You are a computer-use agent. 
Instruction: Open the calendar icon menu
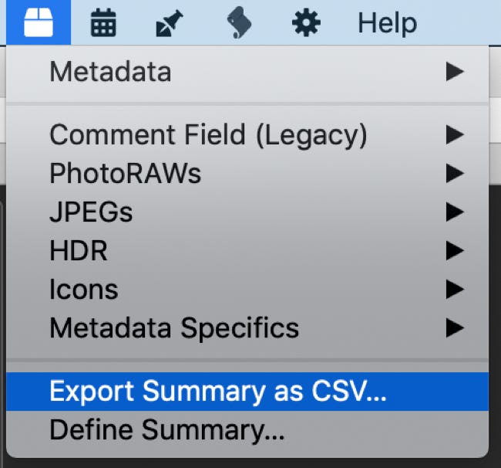click(x=104, y=23)
